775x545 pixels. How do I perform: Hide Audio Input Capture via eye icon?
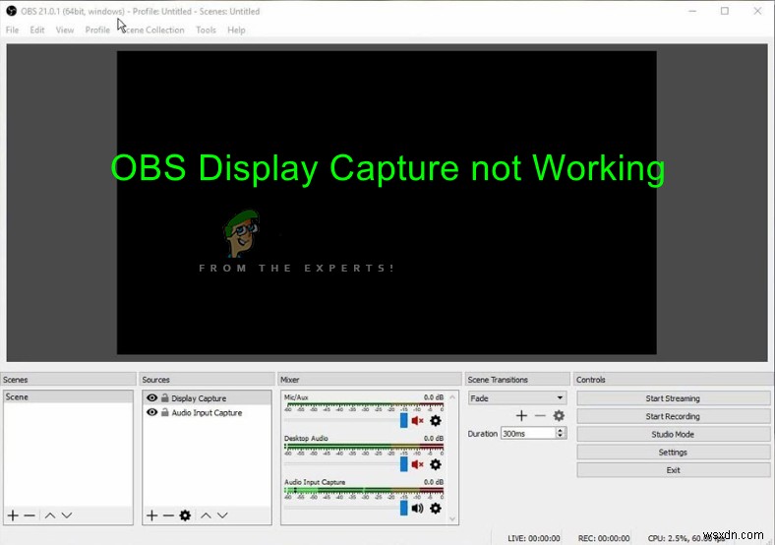(151, 412)
